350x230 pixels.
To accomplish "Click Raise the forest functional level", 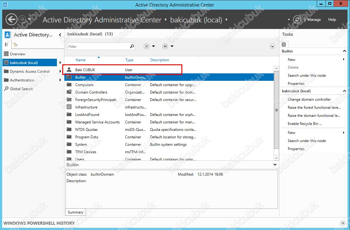I will 314,107.
